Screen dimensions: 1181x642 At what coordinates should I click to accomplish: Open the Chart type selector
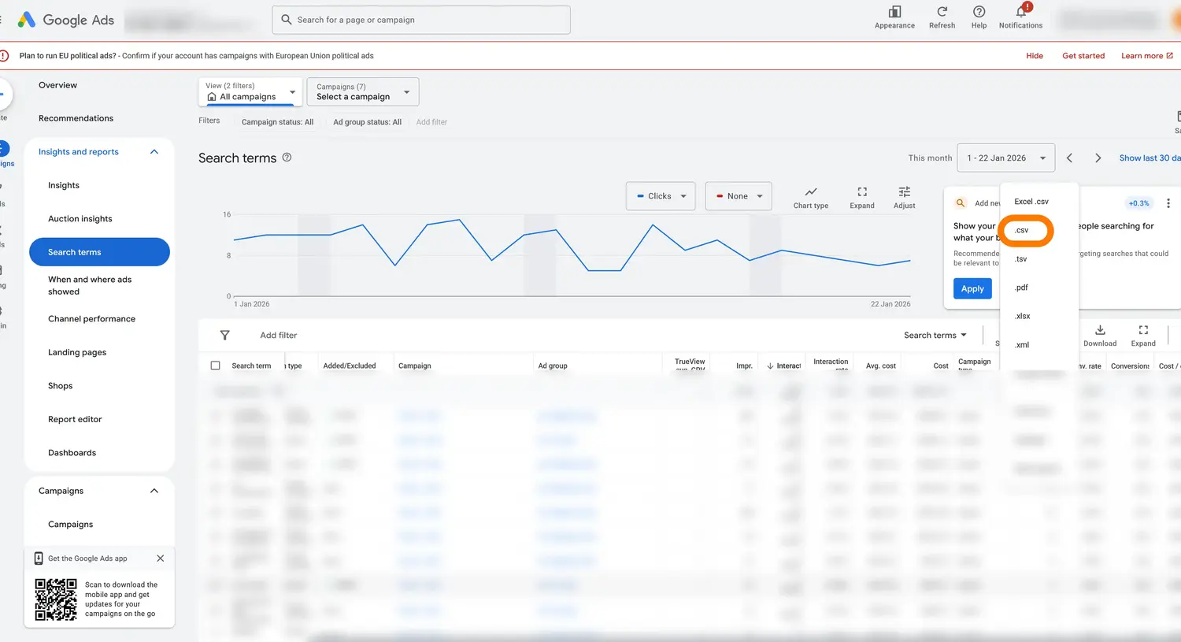[x=810, y=196]
